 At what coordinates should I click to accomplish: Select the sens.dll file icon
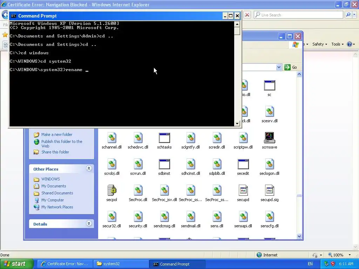coord(217,216)
